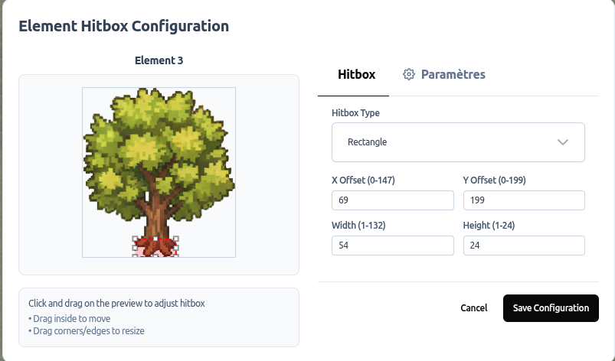This screenshot has height=361, width=615.
Task: Click the Width input field
Action: click(392, 246)
